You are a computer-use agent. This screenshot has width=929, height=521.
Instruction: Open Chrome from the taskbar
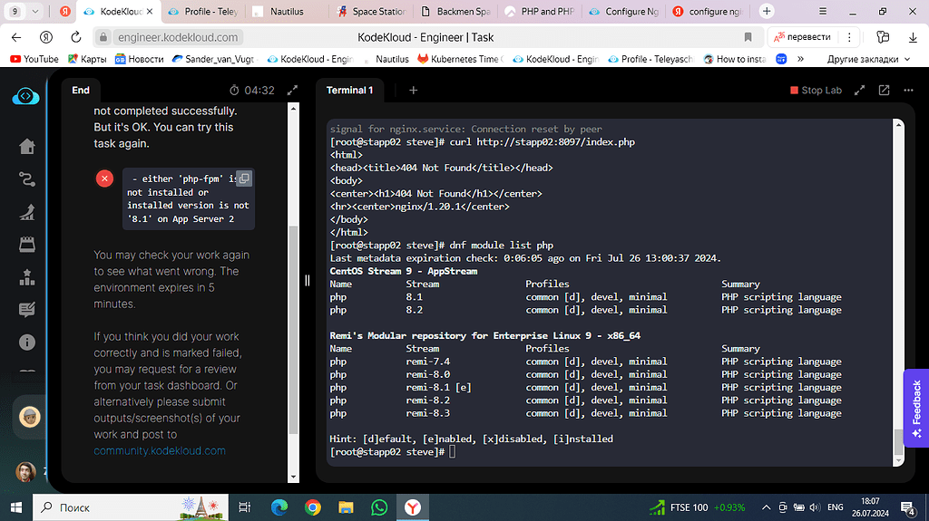[313, 507]
